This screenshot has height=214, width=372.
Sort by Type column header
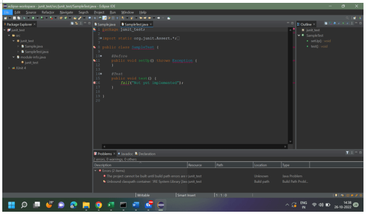(295, 165)
